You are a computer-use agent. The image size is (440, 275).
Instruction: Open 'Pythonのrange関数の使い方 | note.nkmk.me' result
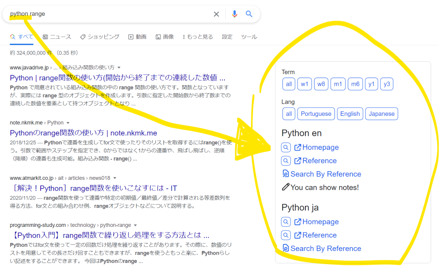coord(83,133)
